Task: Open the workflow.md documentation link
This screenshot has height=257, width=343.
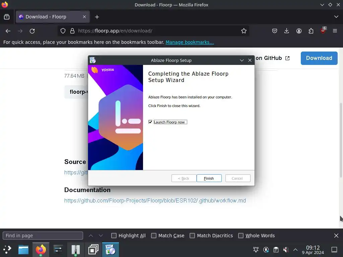Action: [x=155, y=201]
